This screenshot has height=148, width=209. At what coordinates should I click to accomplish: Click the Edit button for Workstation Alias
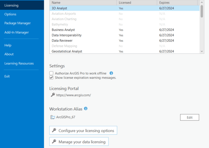coord(189,117)
